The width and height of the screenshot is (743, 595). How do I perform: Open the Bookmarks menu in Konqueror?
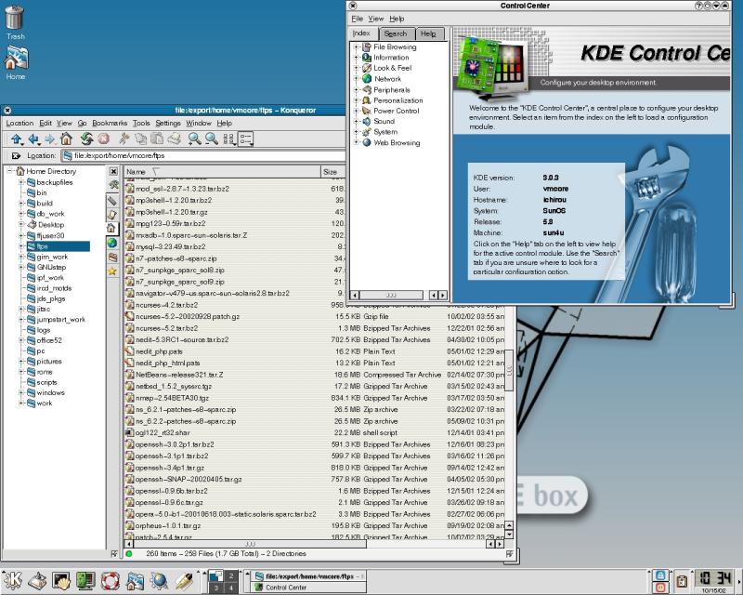pyautogui.click(x=109, y=123)
